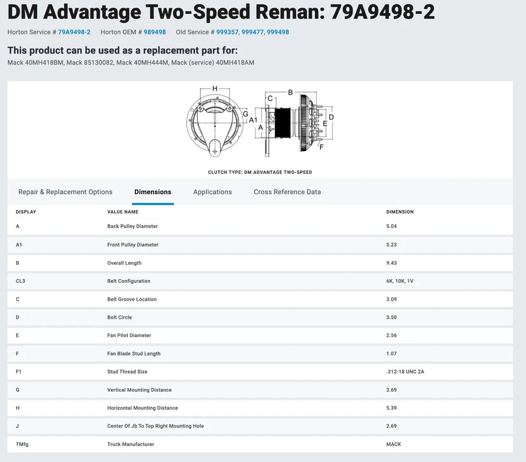Select the Dimensions tab
This screenshot has height=462, width=526.
point(153,192)
